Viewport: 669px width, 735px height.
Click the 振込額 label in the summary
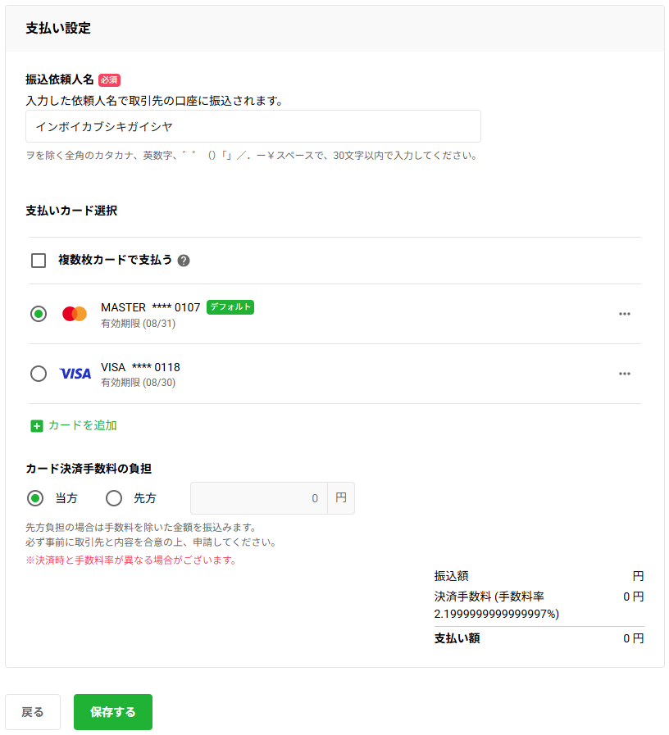click(451, 575)
